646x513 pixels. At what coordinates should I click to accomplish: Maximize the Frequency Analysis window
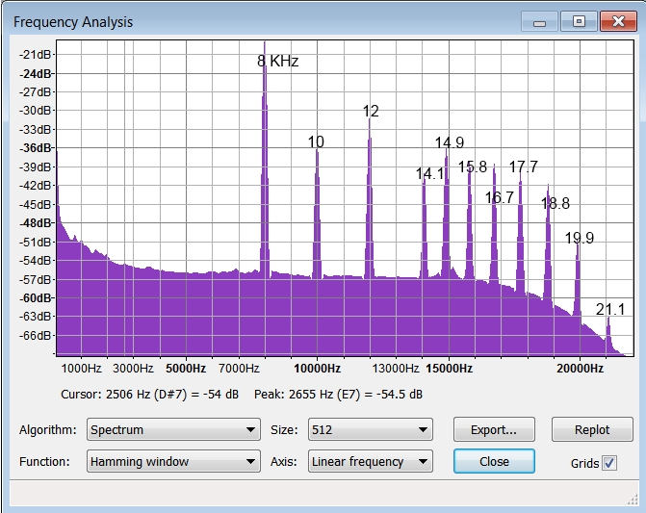coord(578,21)
